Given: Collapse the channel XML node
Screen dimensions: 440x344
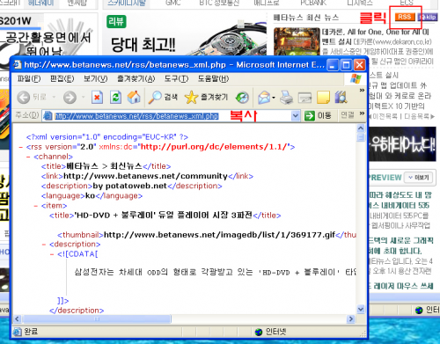Looking at the screenshot, I should (x=28, y=157).
